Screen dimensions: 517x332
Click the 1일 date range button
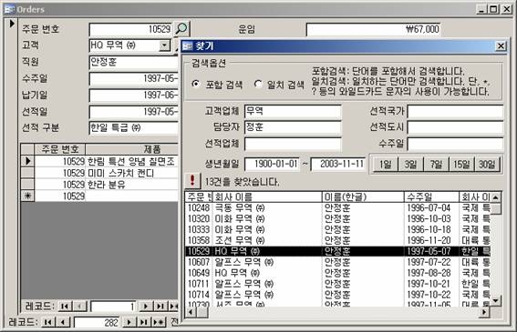point(386,164)
